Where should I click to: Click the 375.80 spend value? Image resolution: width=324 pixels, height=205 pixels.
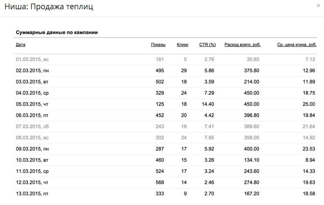[x=251, y=71]
